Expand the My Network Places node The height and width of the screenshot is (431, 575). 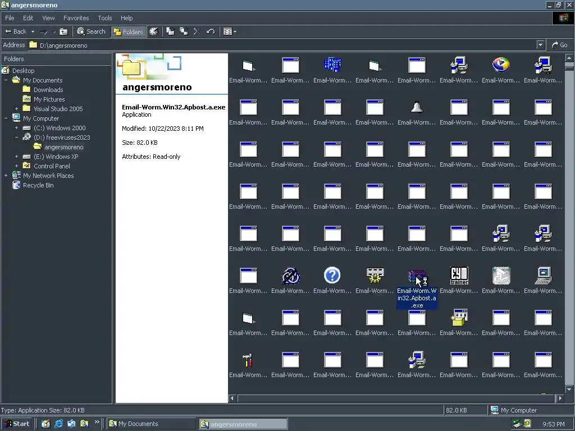6,176
